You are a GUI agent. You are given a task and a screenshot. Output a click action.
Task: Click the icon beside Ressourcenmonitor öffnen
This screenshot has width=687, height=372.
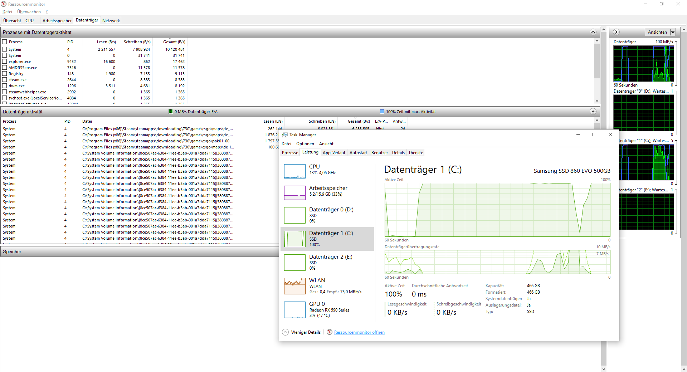(330, 332)
